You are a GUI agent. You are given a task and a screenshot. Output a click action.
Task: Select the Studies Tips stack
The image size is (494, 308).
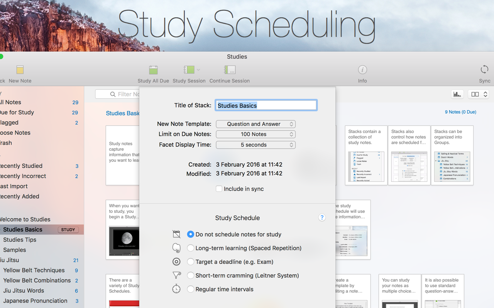click(x=20, y=239)
